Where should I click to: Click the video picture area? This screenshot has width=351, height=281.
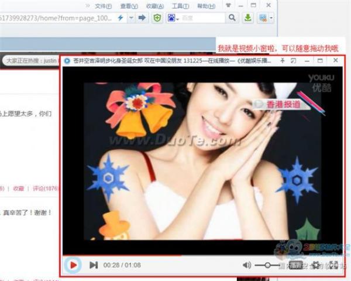click(202, 161)
